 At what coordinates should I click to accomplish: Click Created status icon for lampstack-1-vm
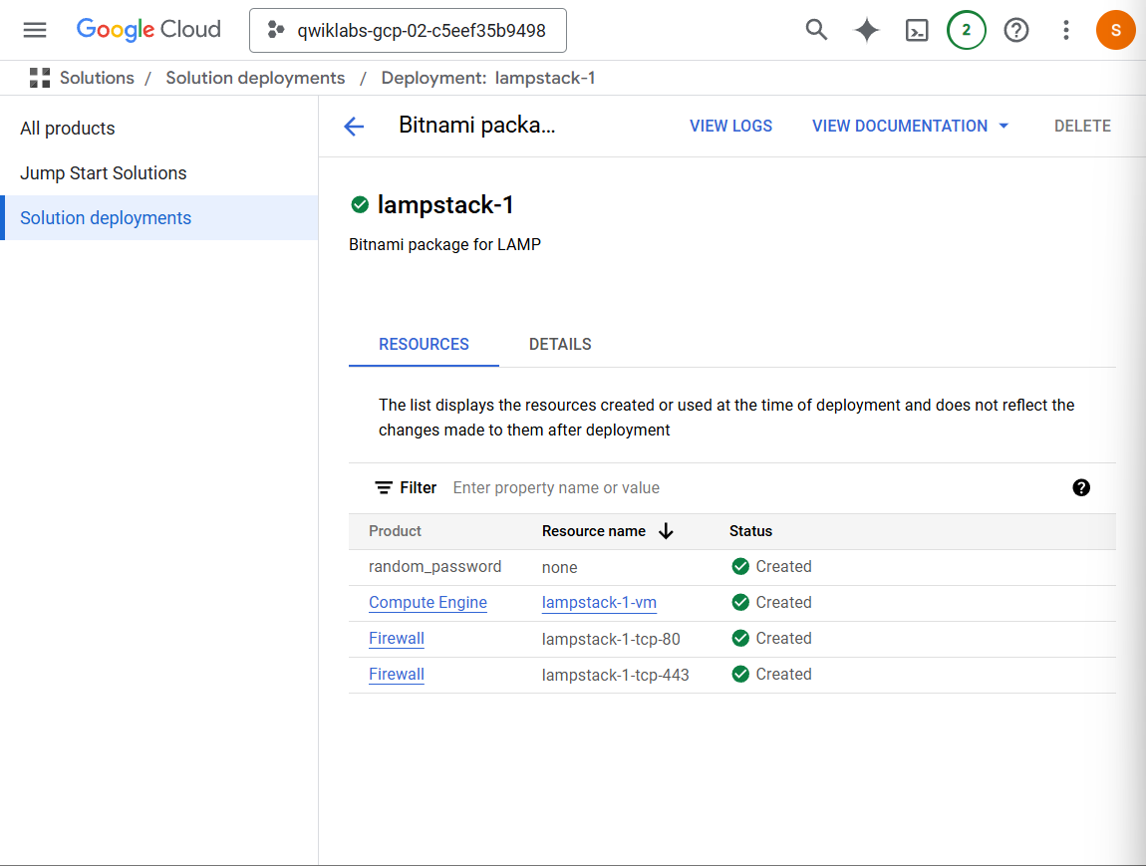pos(740,602)
